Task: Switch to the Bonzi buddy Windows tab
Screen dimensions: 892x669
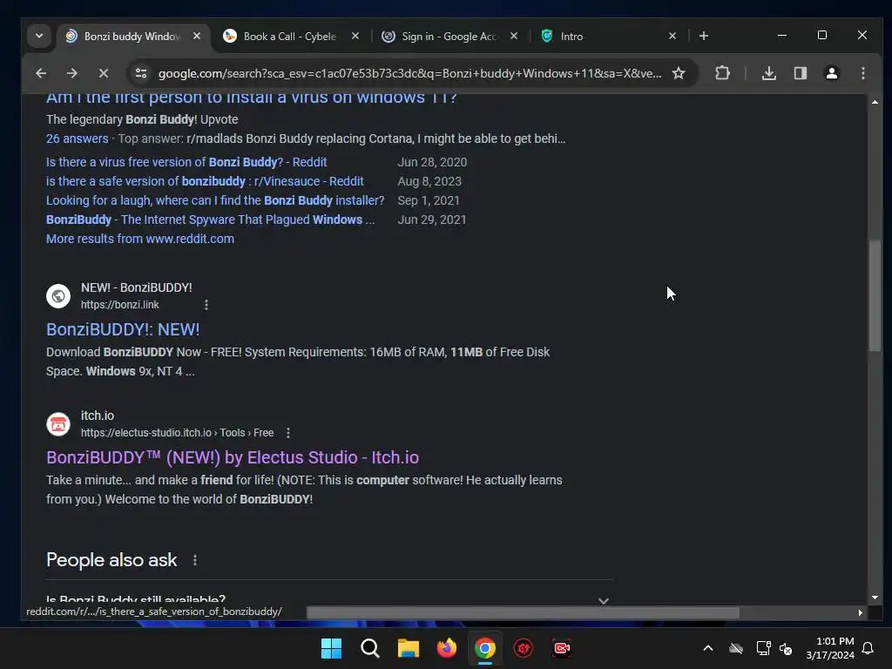Action: pyautogui.click(x=132, y=36)
